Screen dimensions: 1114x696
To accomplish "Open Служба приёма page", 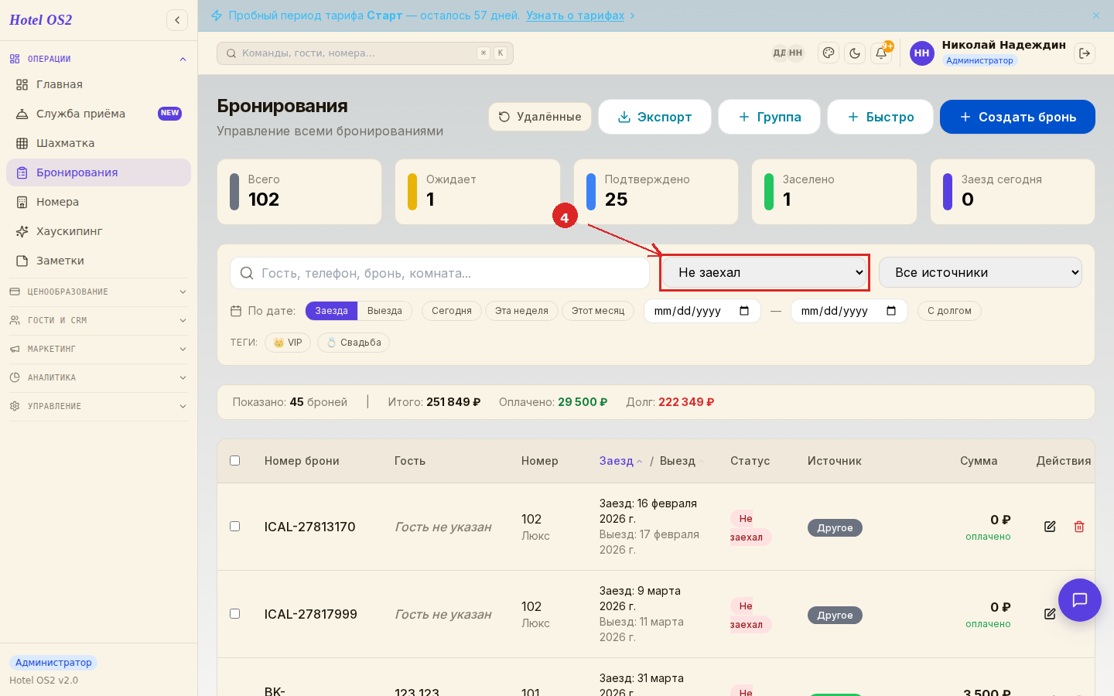I will tap(98, 114).
